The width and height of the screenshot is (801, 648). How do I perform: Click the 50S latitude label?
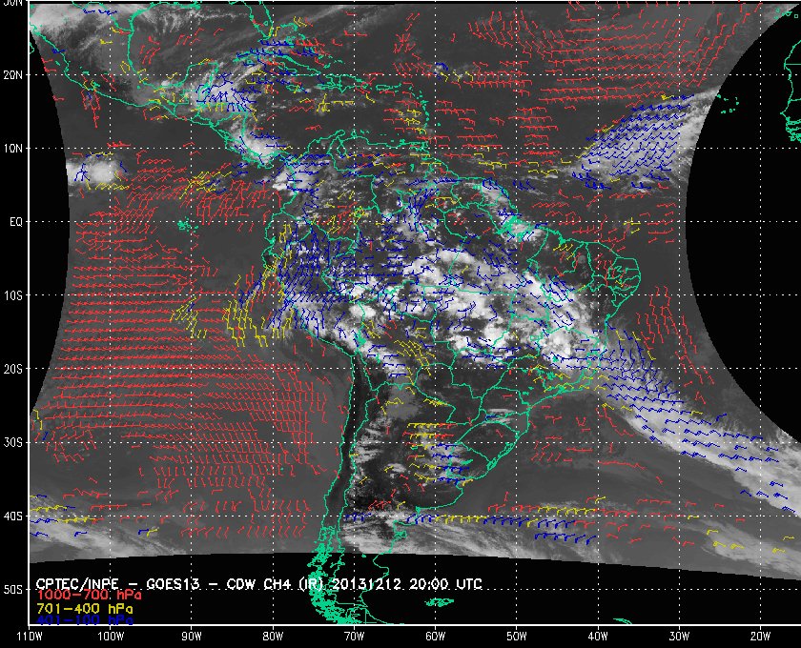coord(12,589)
